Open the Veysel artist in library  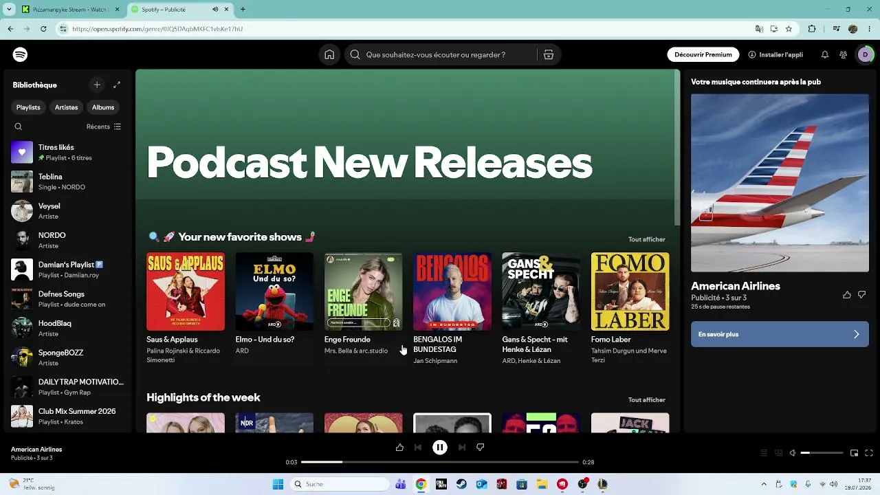pos(67,211)
